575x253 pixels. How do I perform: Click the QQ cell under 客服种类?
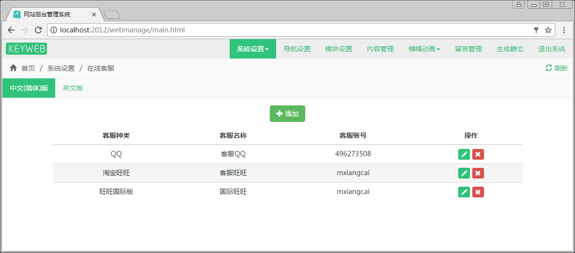116,154
